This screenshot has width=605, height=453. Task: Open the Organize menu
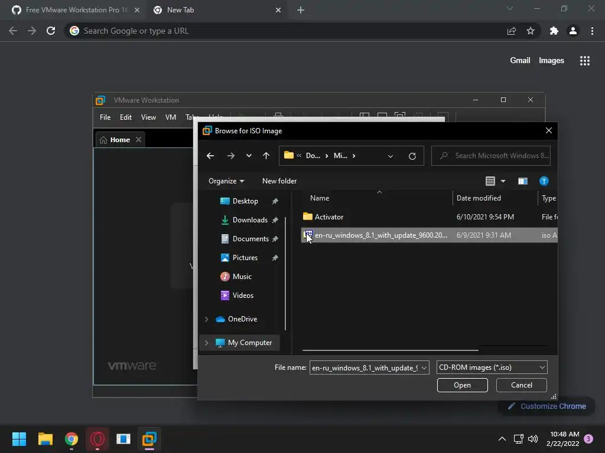[x=226, y=181]
